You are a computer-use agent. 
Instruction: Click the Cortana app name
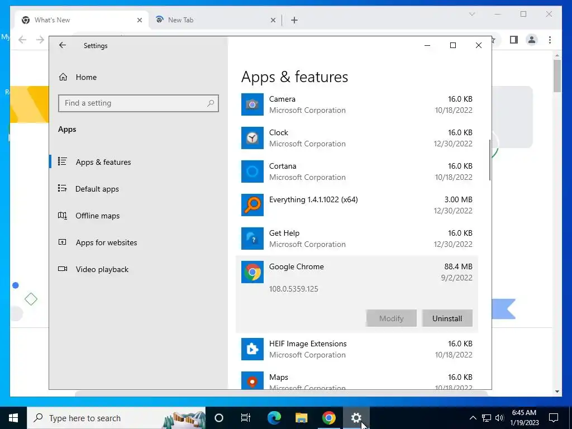tap(283, 166)
